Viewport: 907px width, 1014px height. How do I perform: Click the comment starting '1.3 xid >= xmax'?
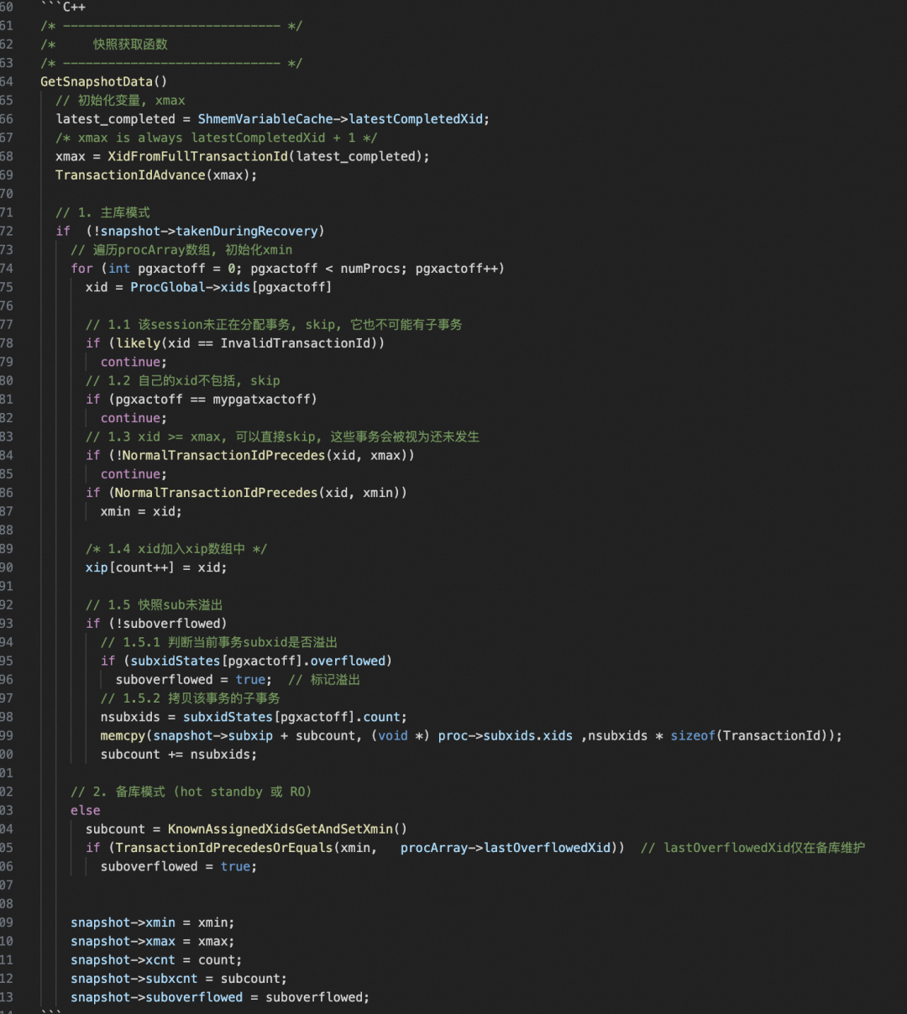[282, 436]
